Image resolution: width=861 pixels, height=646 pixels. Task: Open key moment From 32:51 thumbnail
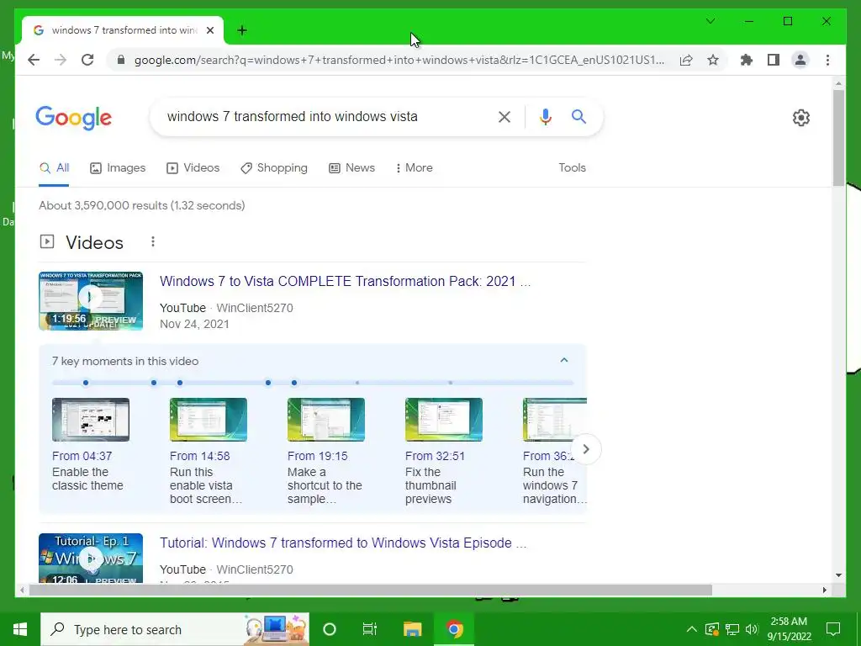click(444, 420)
